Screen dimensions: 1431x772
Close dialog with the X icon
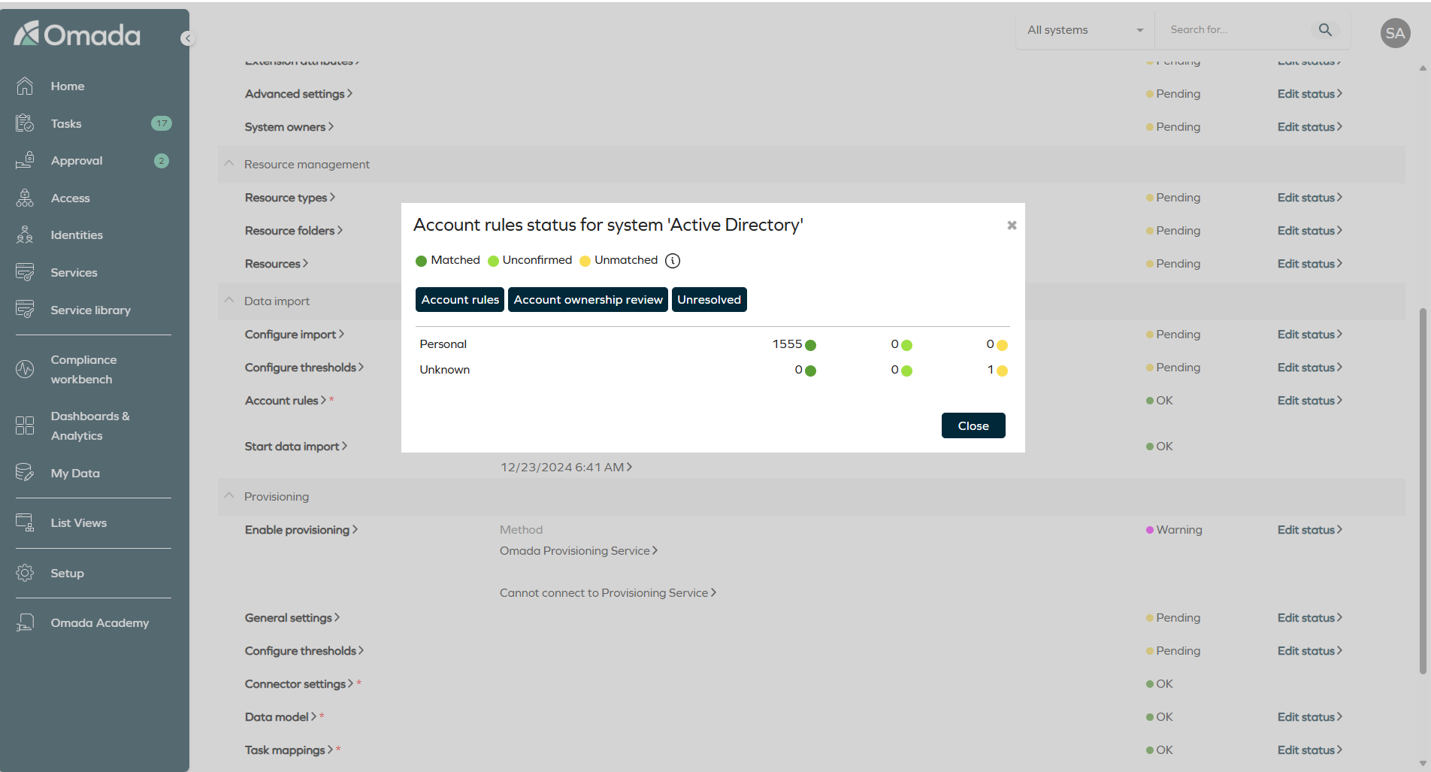point(1012,226)
